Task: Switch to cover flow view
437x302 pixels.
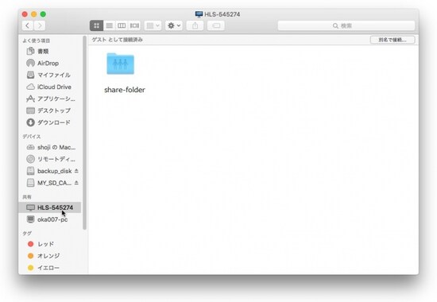Action: pyautogui.click(x=134, y=25)
